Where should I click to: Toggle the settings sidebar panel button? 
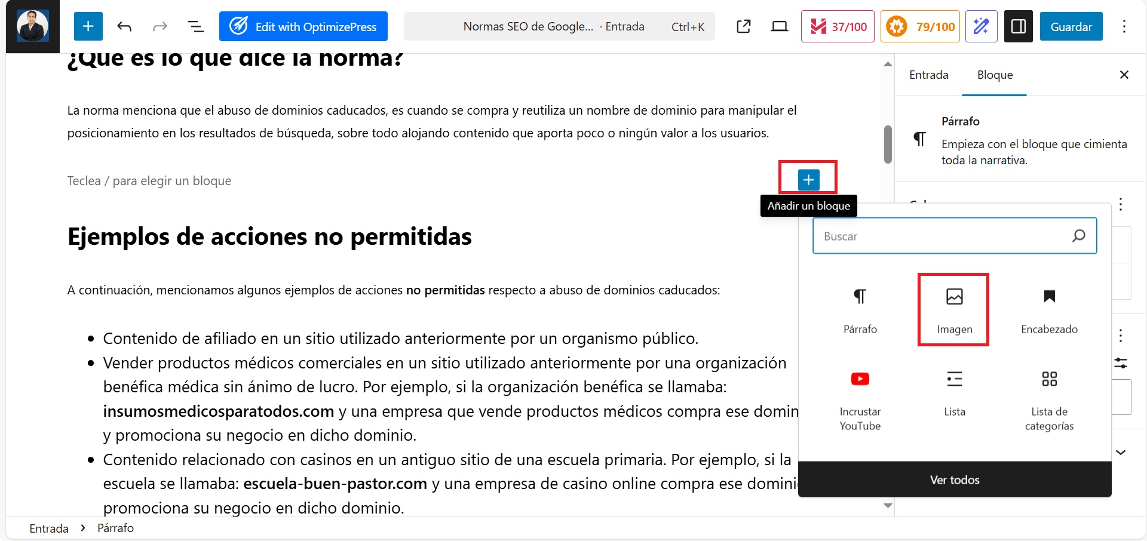[x=1018, y=26]
